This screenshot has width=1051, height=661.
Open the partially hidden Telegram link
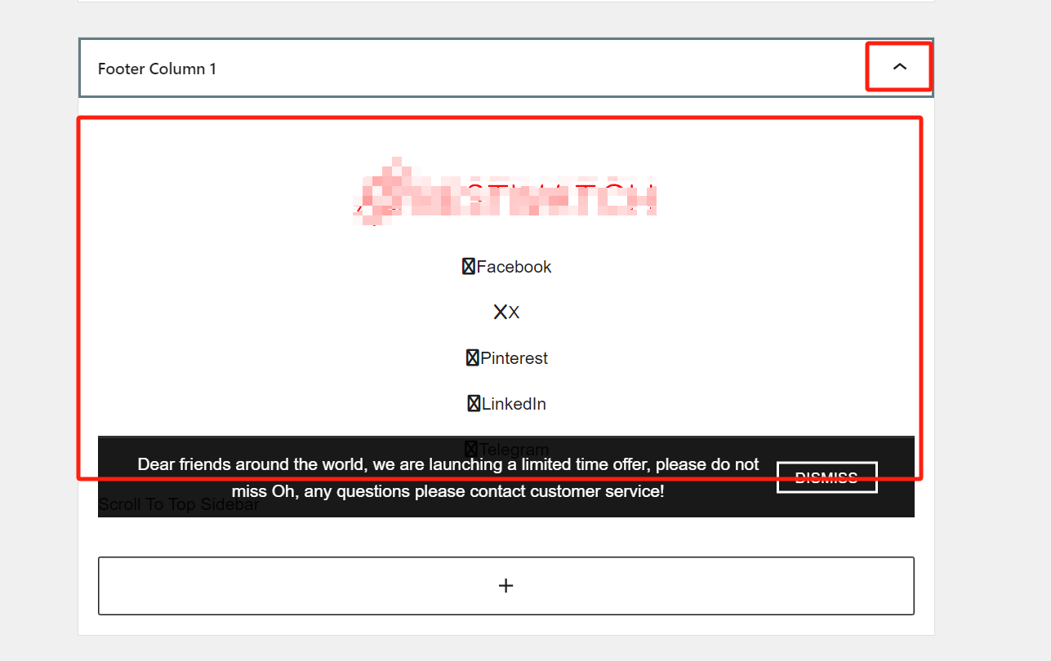pyautogui.click(x=514, y=449)
